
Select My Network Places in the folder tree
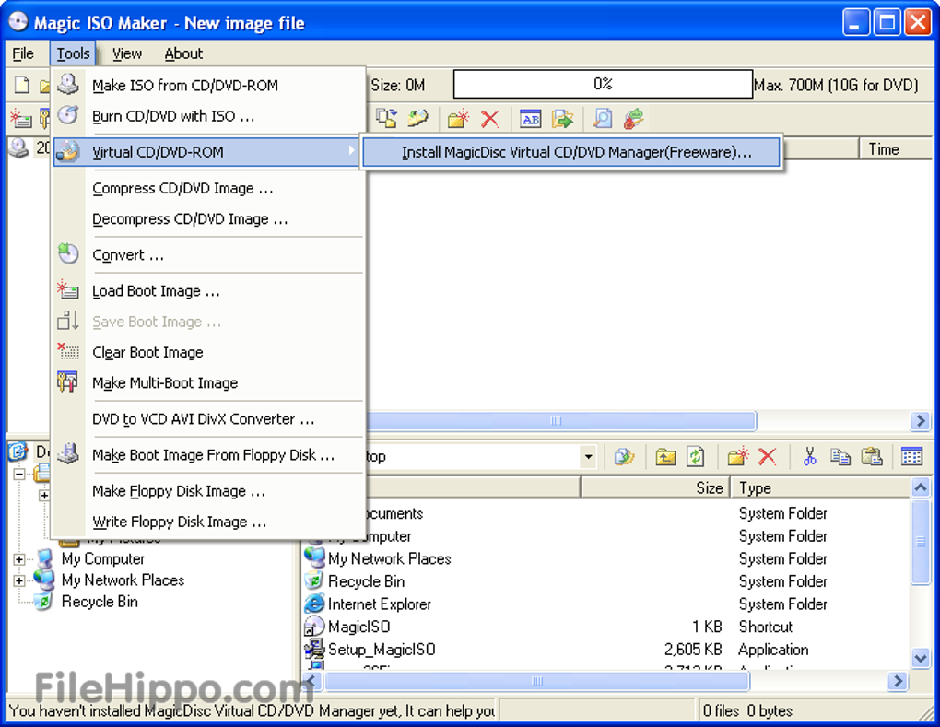click(x=123, y=580)
